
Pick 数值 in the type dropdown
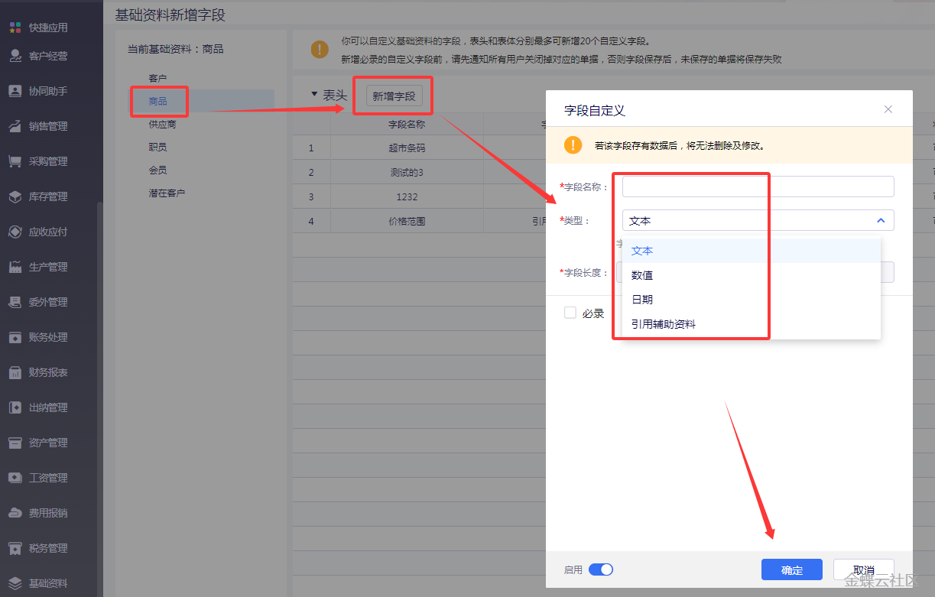[642, 275]
